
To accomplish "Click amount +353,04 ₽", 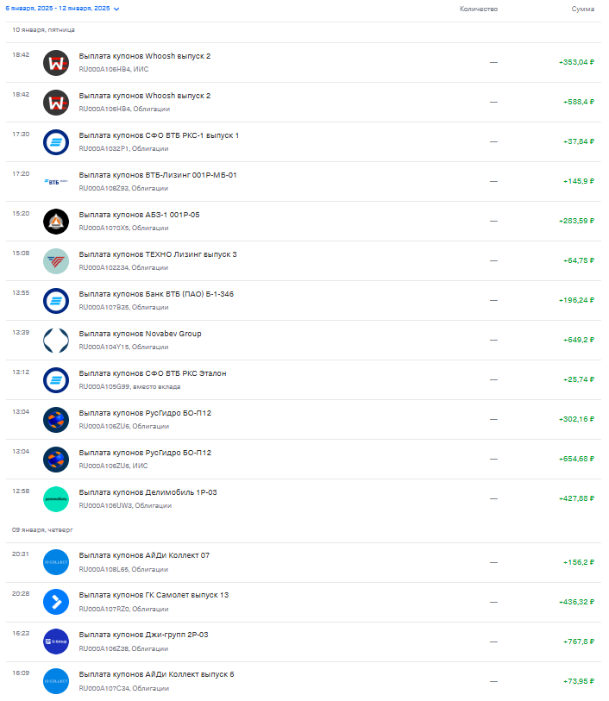I will [576, 62].
